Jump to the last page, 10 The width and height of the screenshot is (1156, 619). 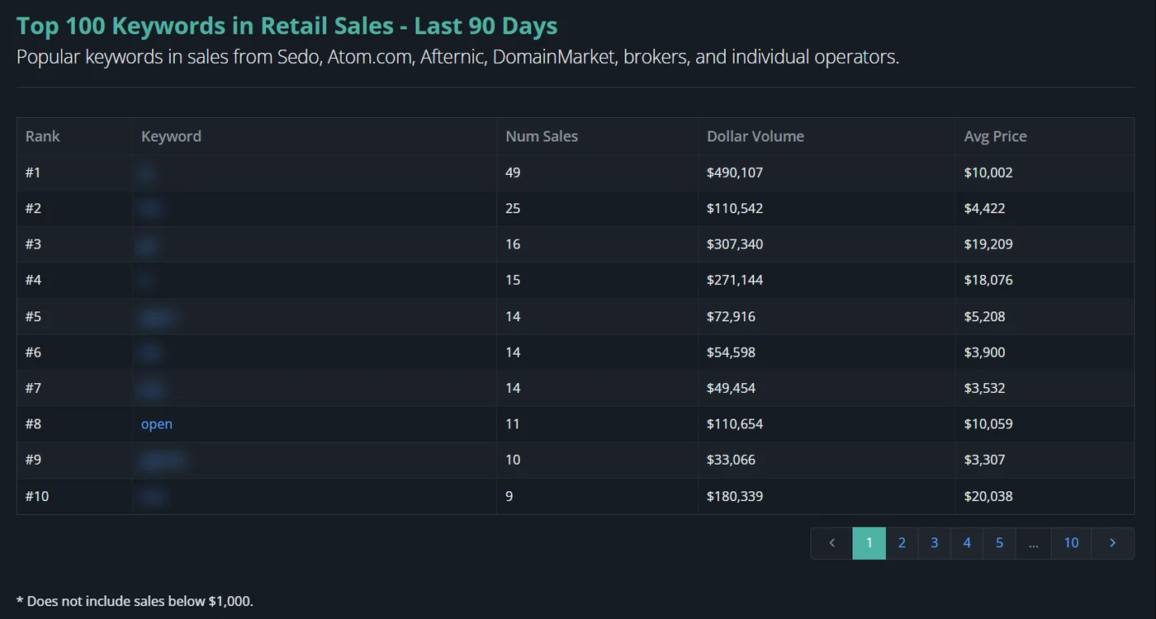[1071, 543]
